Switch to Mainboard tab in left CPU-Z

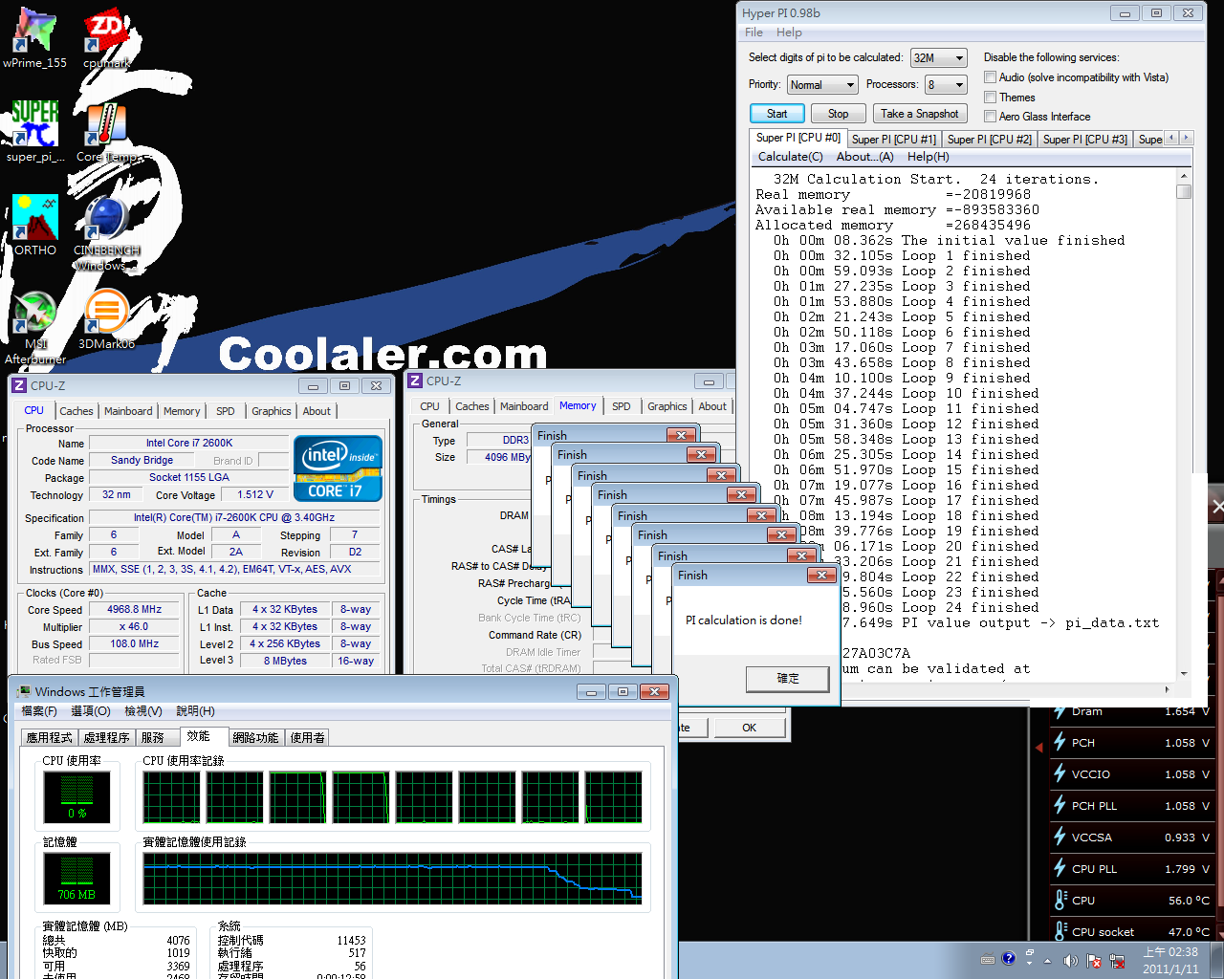pyautogui.click(x=128, y=411)
